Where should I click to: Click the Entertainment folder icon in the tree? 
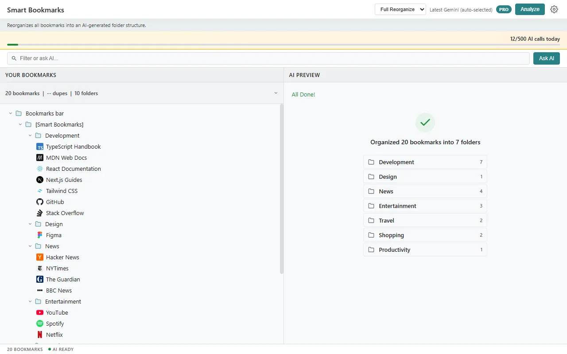click(x=38, y=301)
